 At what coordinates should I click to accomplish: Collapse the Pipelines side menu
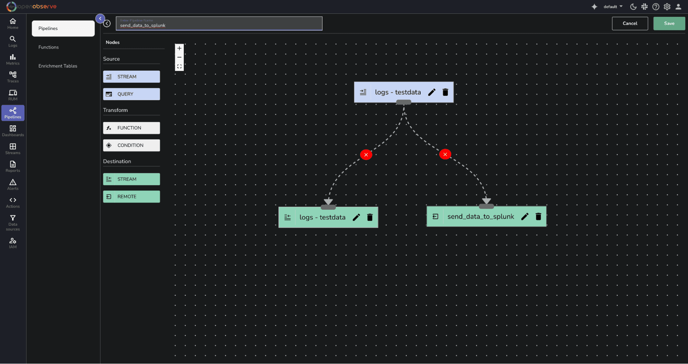tap(100, 19)
